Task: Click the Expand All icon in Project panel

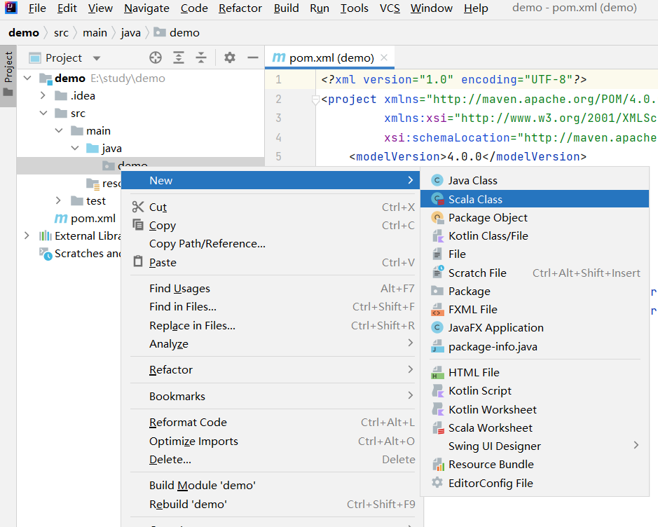Action: 179,58
